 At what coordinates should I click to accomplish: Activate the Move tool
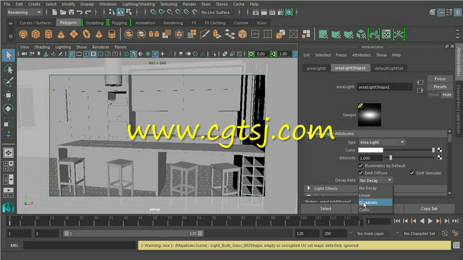coord(9,95)
